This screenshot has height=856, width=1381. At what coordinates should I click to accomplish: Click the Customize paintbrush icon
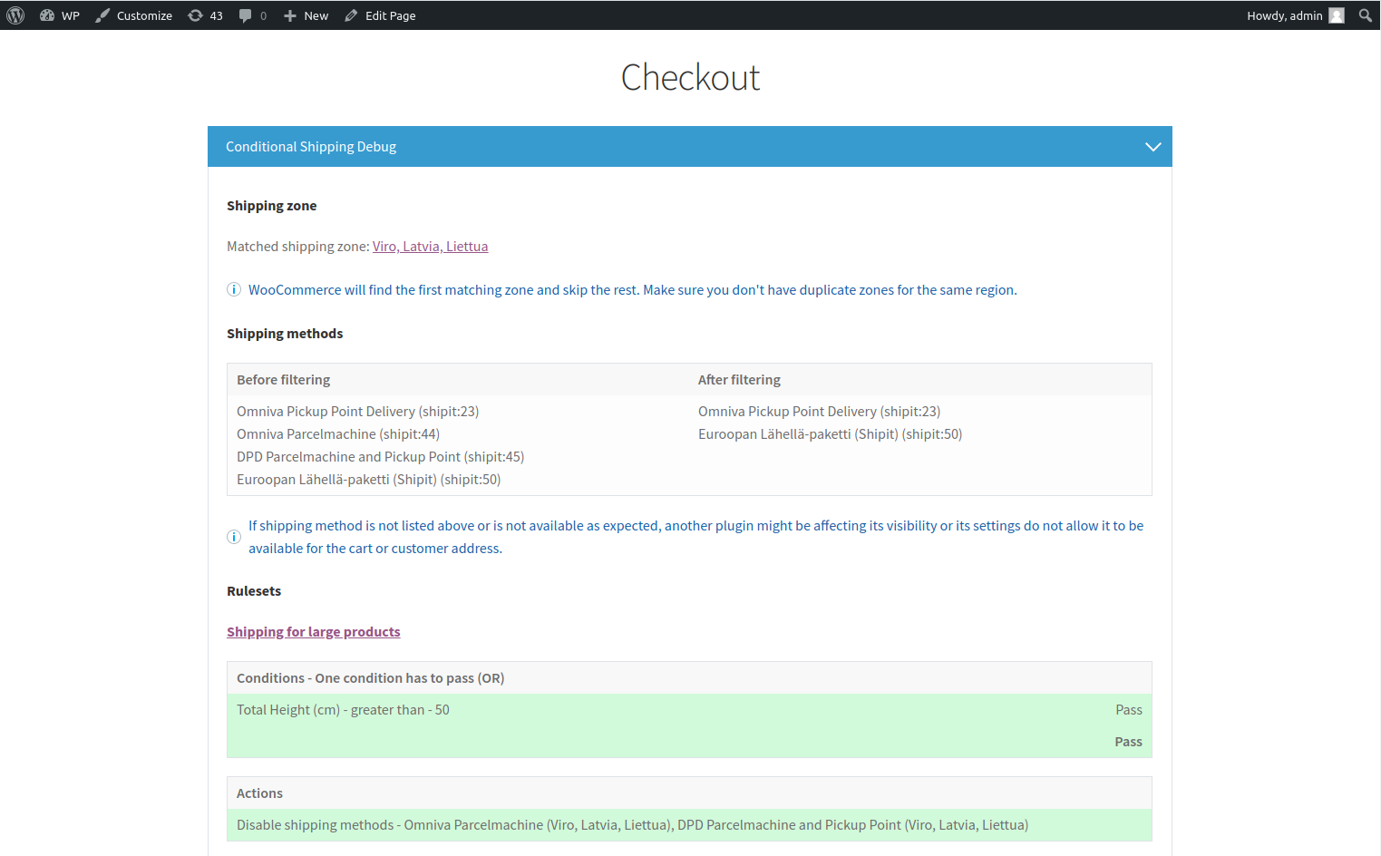pos(102,15)
